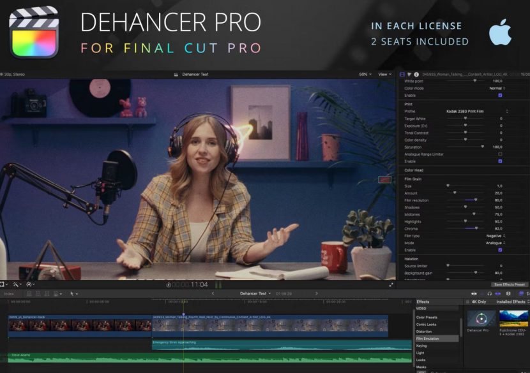
Task: Open the video inspector tab icon
Action: click(x=402, y=75)
